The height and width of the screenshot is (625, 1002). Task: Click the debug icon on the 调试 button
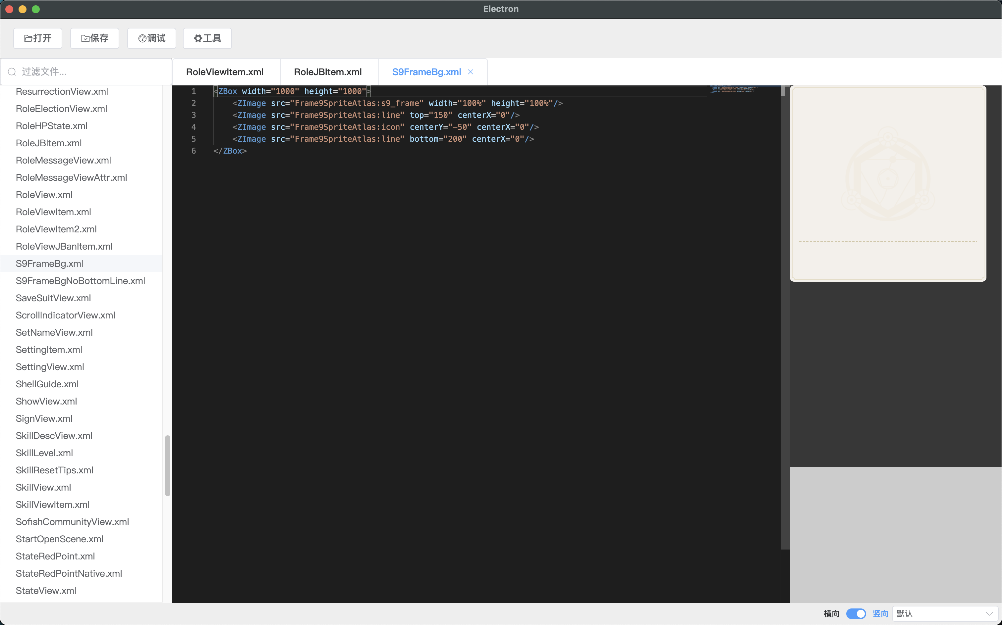[x=142, y=38]
